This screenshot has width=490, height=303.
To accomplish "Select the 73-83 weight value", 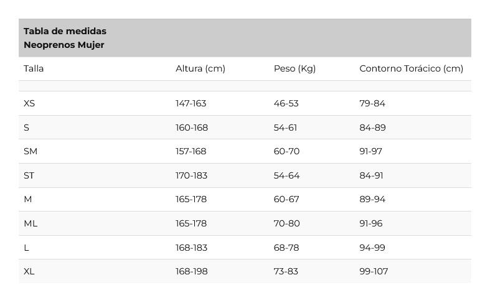I will coord(286,271).
